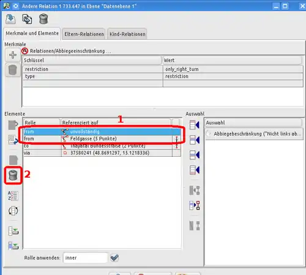
Task: Click the Rolle anwenden input field
Action: (85, 258)
